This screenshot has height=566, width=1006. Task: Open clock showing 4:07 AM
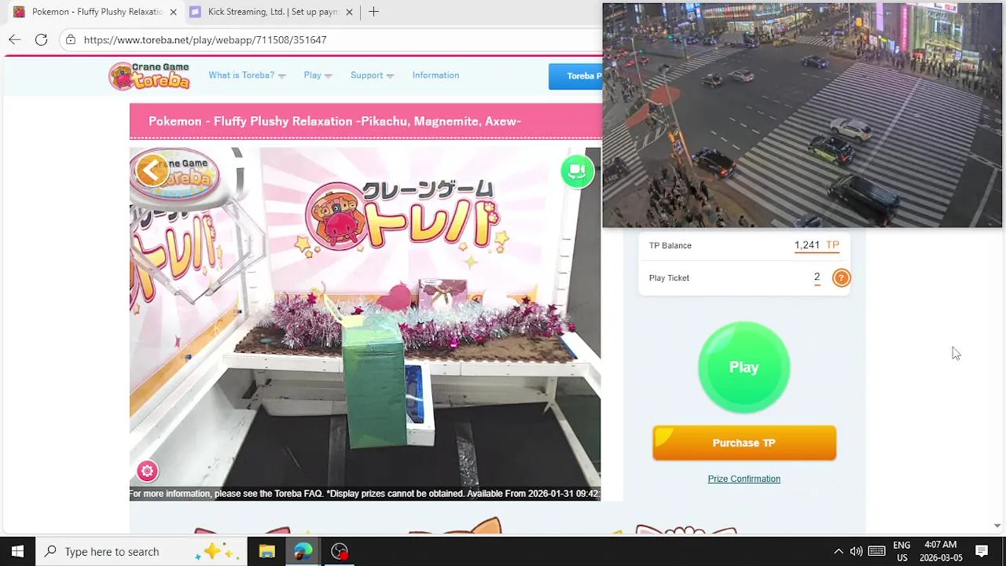tap(941, 551)
